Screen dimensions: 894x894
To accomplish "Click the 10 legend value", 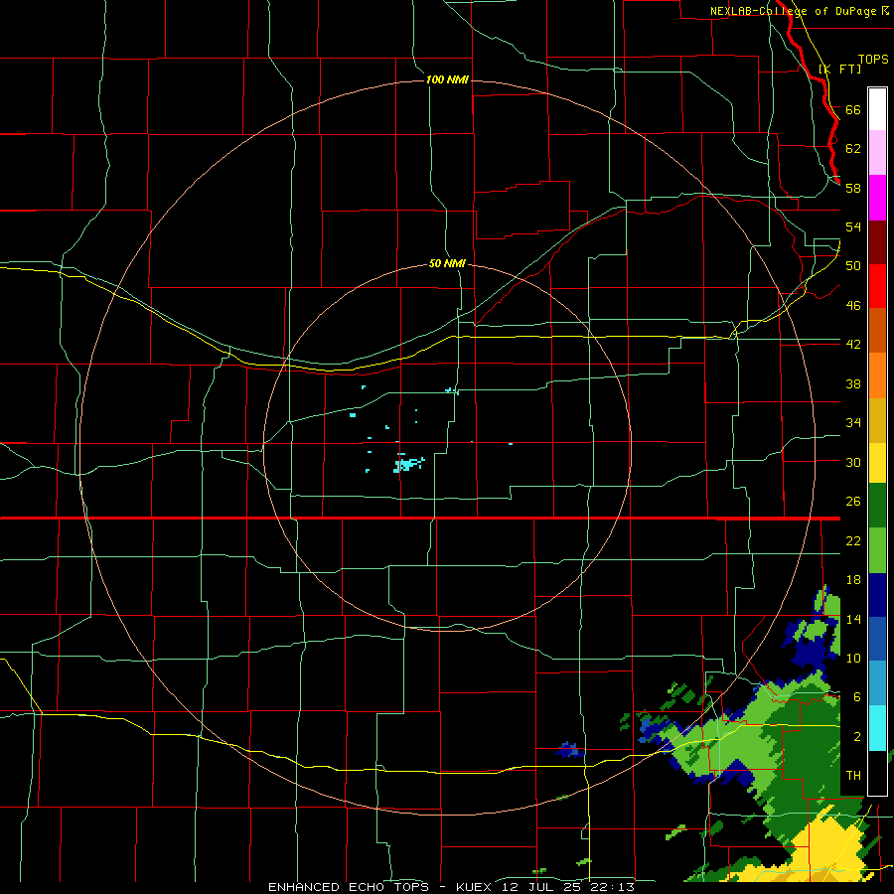I will tap(853, 658).
